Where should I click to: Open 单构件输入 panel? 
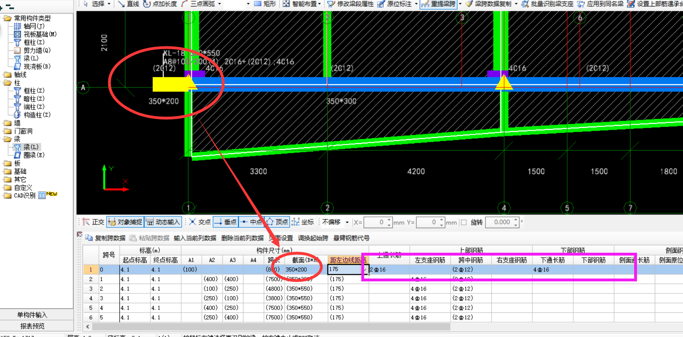pyautogui.click(x=32, y=315)
